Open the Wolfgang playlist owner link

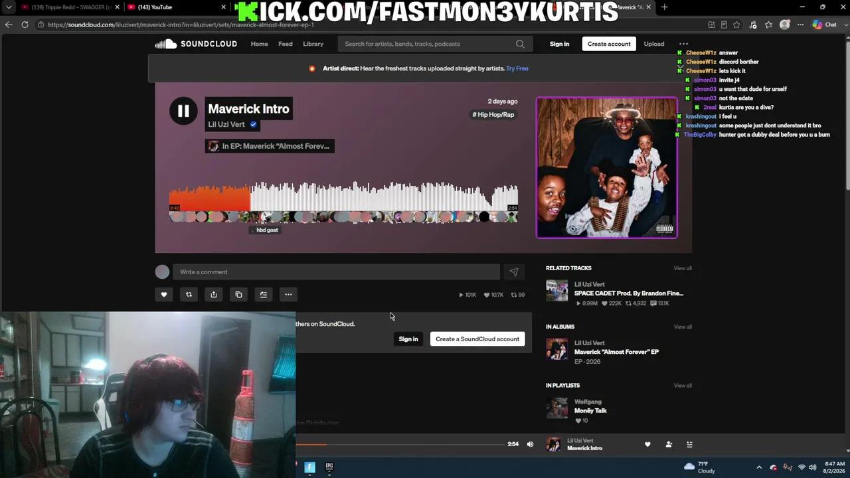[588, 402]
